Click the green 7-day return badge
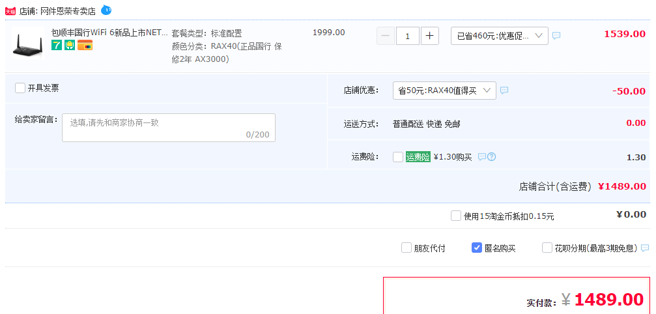The width and height of the screenshot is (656, 314). [57, 45]
